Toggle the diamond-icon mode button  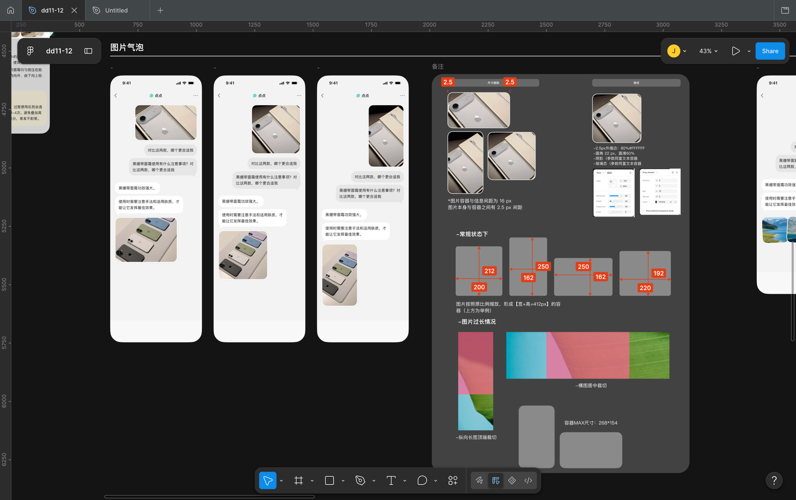pyautogui.click(x=512, y=480)
